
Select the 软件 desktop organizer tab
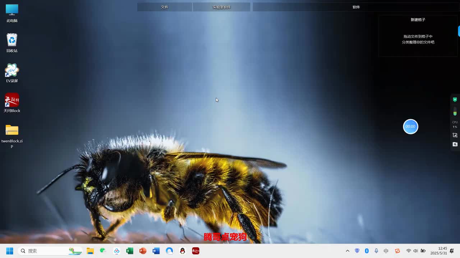coord(356,7)
